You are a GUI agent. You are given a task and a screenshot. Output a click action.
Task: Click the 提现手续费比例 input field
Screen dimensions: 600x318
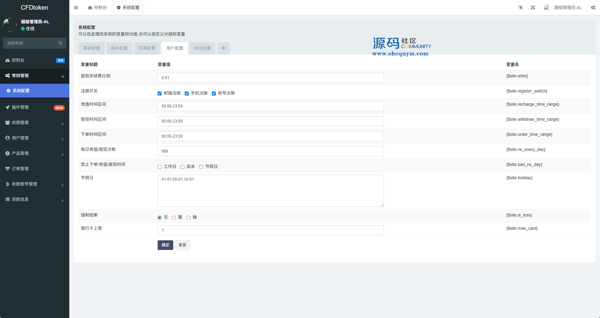pyautogui.click(x=270, y=78)
